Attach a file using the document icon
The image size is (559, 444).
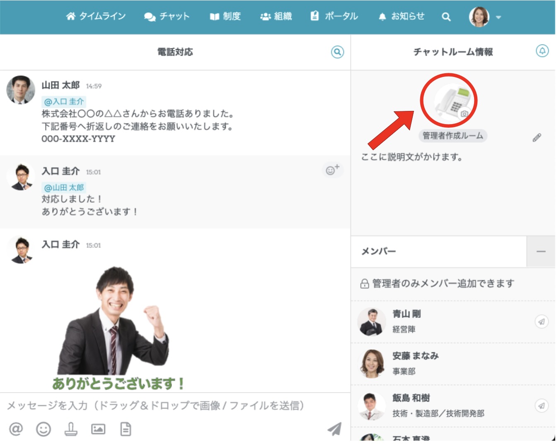pos(126,429)
